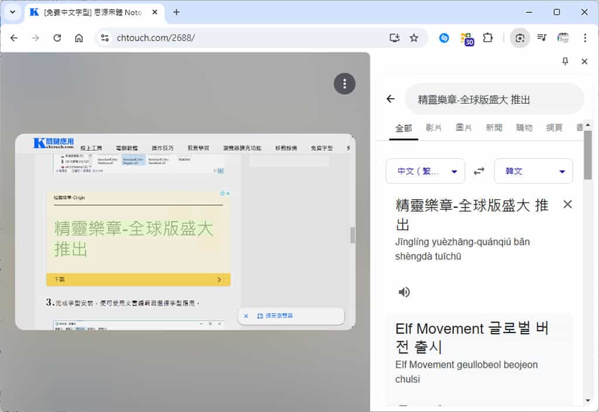
Task: Click the chtouch 關鍵應用 site logo
Action: click(53, 143)
